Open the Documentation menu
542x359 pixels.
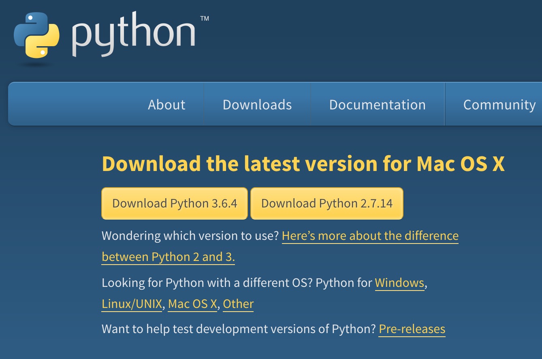tap(377, 104)
